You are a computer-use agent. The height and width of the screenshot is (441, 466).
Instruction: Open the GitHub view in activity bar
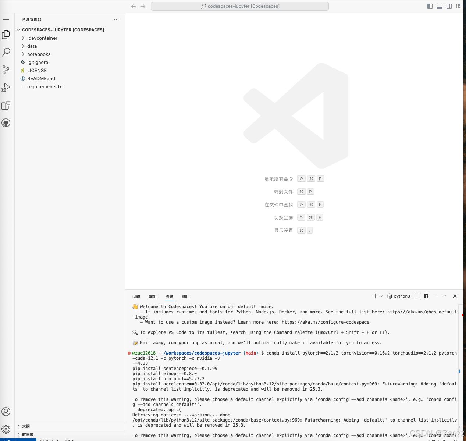[x=6, y=123]
